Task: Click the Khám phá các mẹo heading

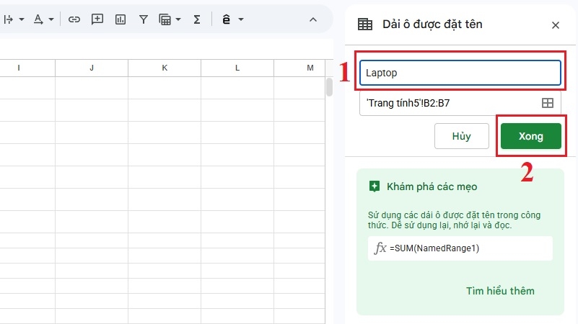Action: point(432,186)
